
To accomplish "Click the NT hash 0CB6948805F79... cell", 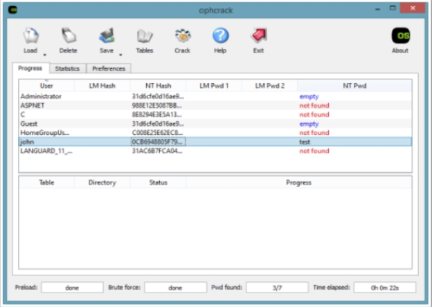I will tap(158, 142).
